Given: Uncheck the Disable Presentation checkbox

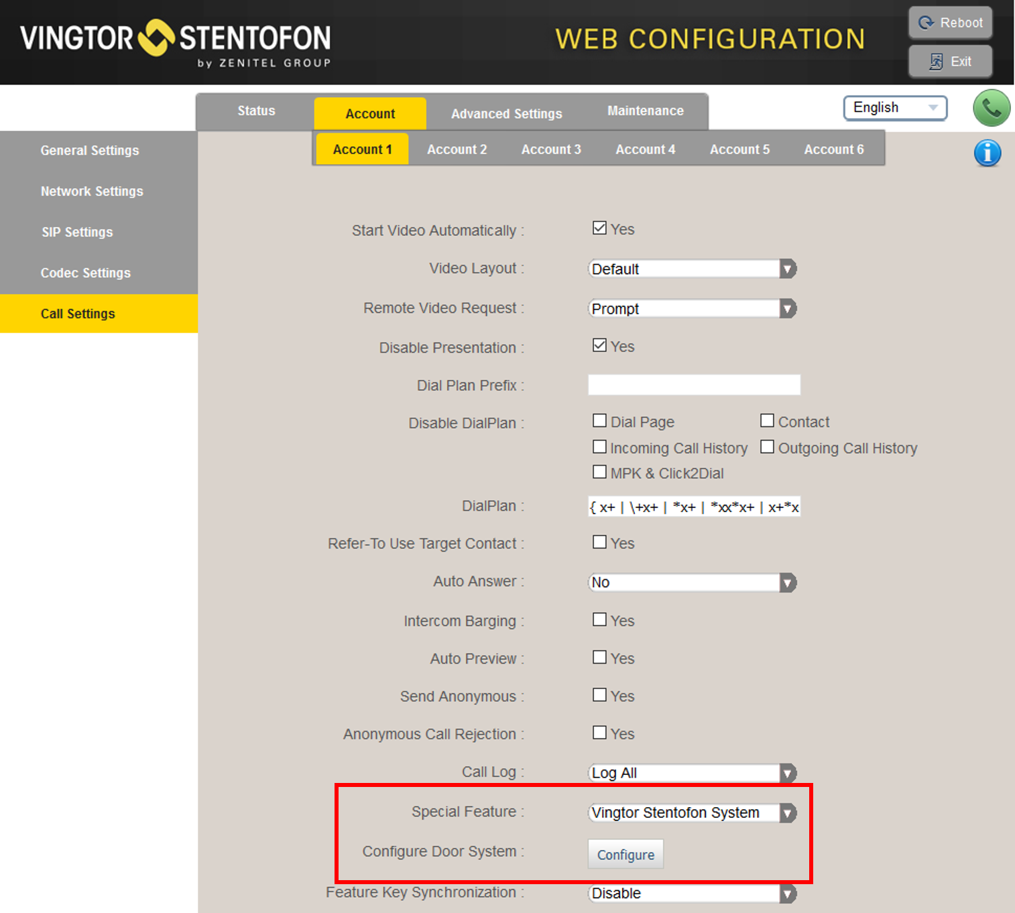Looking at the screenshot, I should [x=599, y=346].
